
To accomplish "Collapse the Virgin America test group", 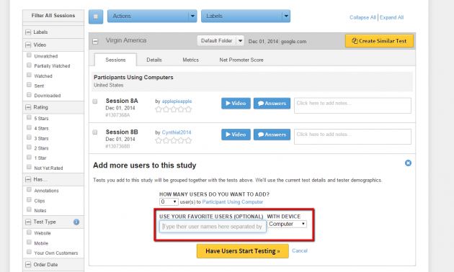I will tap(95, 41).
